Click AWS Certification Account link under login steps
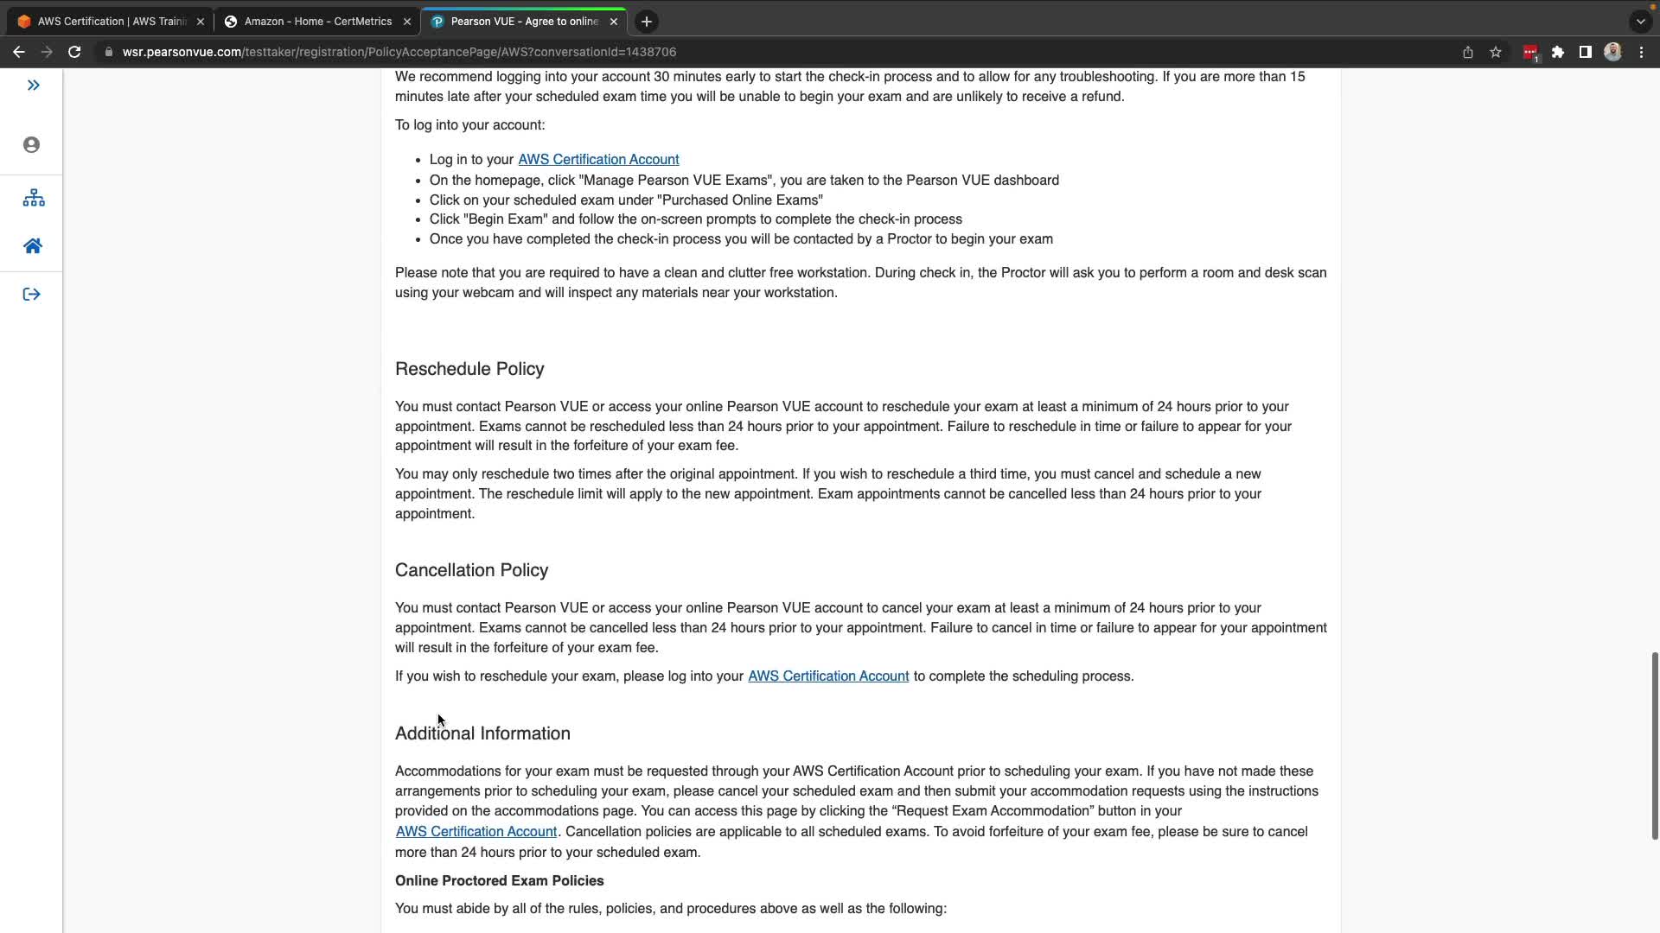 598,160
